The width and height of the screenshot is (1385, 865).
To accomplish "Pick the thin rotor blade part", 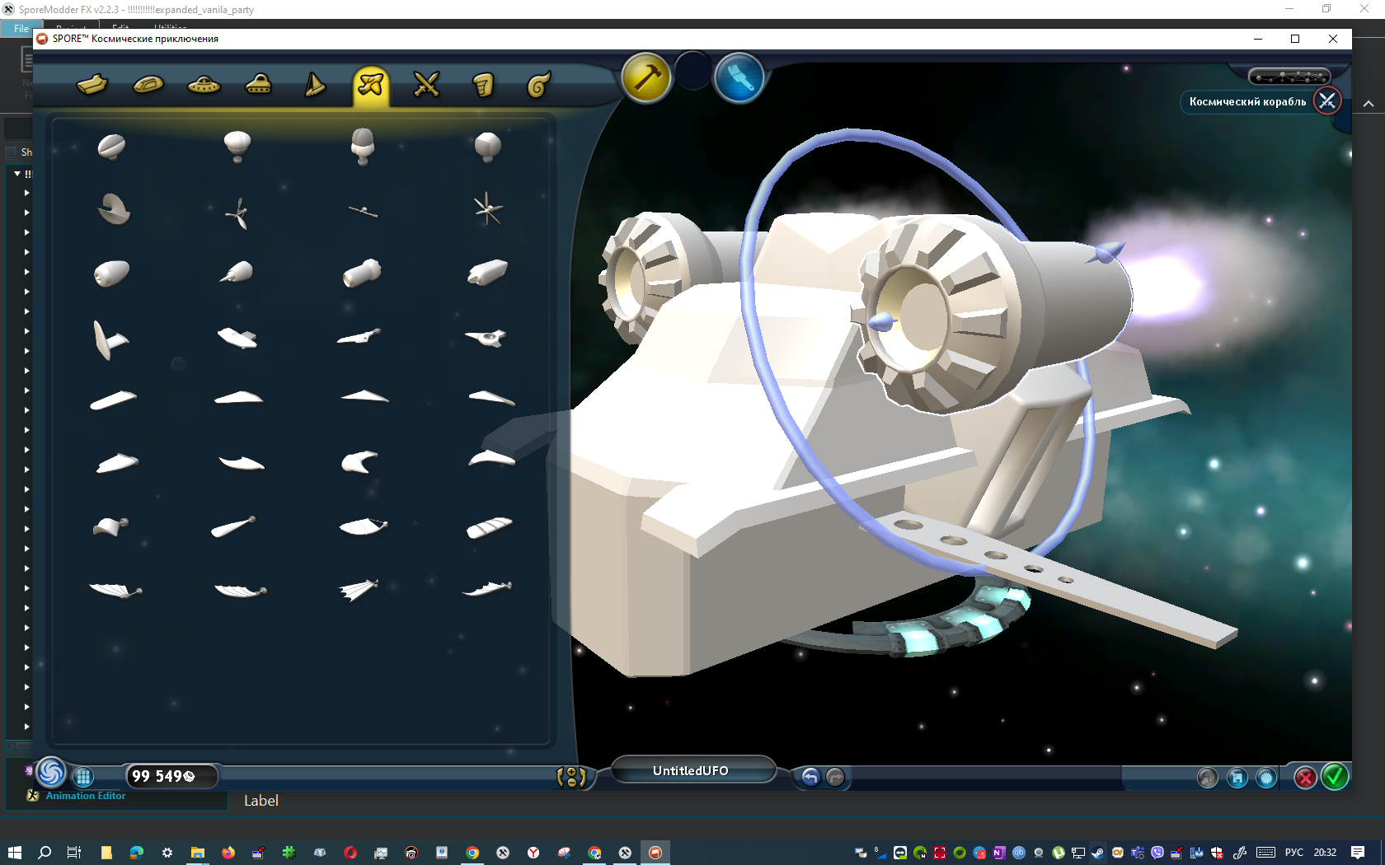I will (363, 212).
